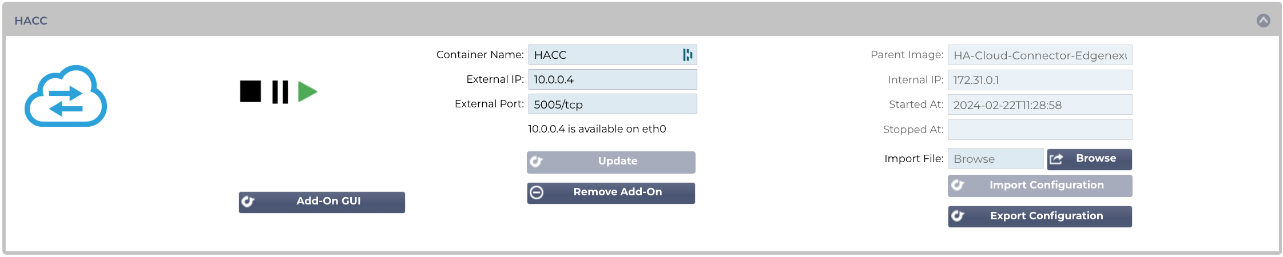Open the Add-On GUI
The image size is (1283, 257).
point(322,202)
